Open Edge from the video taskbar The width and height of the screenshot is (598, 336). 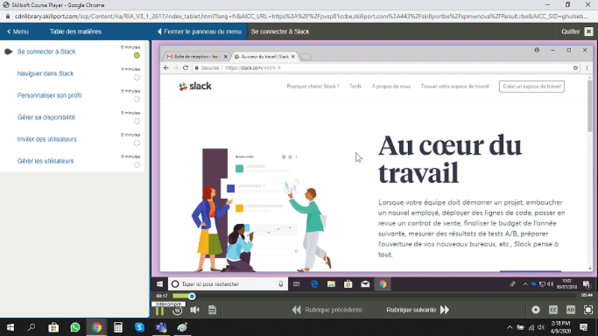tap(314, 284)
